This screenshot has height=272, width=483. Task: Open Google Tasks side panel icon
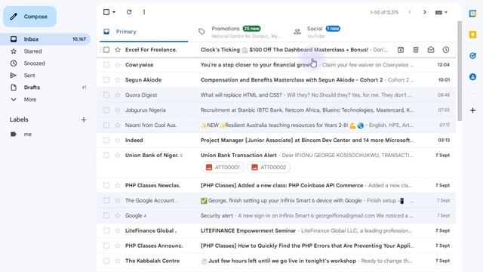click(472, 56)
